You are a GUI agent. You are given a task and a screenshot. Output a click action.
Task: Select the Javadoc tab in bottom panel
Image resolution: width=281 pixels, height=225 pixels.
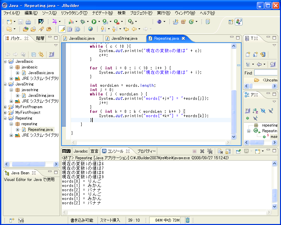click(x=81, y=151)
